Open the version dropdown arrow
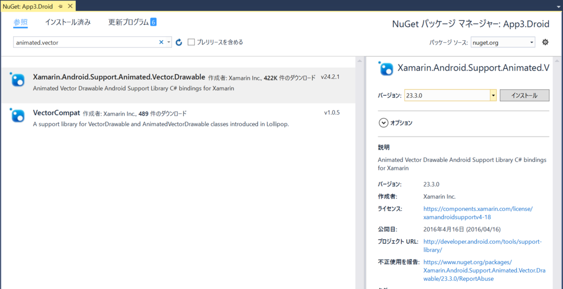The width and height of the screenshot is (563, 289). pos(493,96)
